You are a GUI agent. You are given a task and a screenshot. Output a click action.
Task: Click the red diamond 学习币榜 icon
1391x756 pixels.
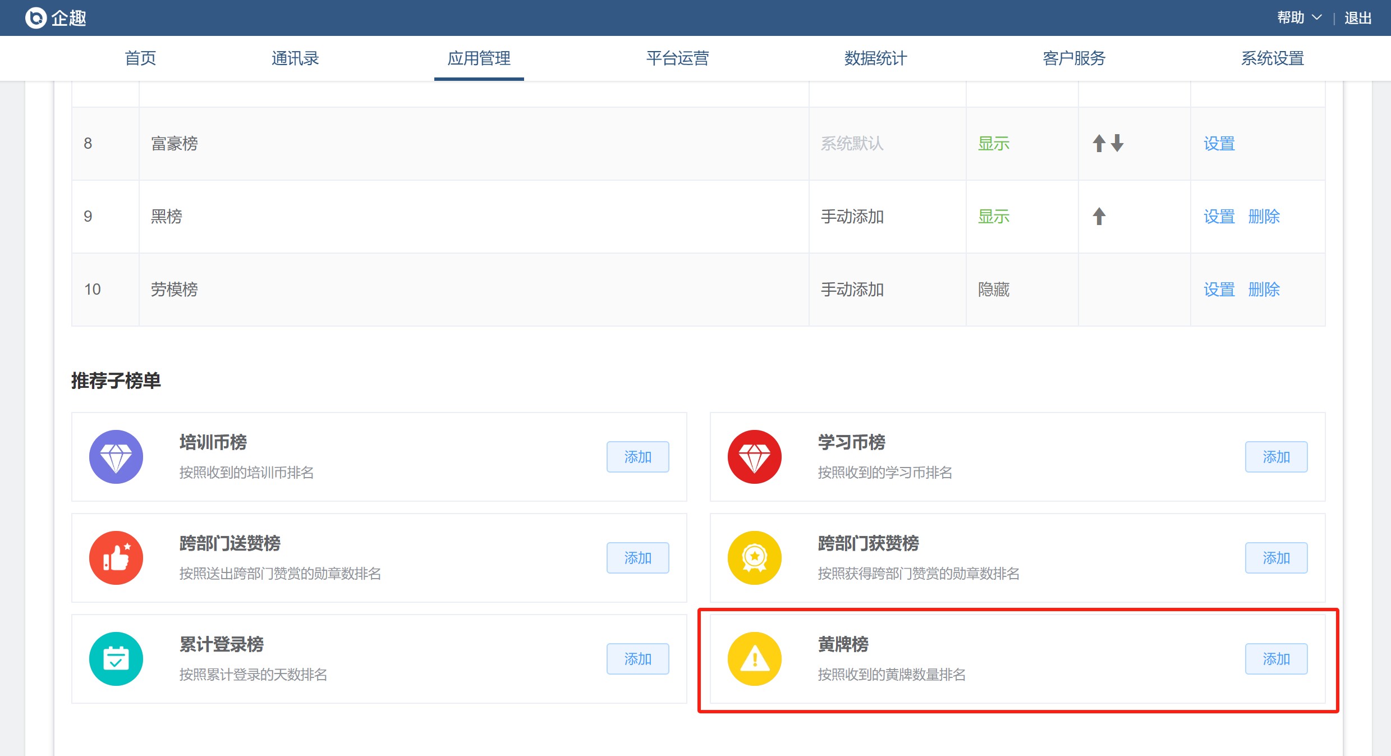[x=754, y=457]
